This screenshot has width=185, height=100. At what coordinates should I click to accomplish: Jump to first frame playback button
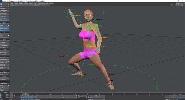(167, 96)
